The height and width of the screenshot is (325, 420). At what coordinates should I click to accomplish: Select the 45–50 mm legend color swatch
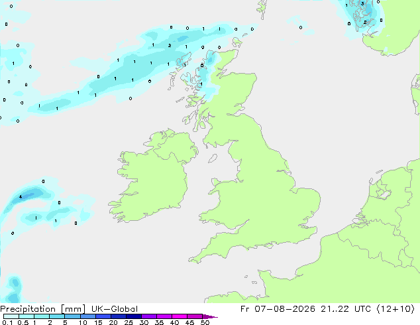(x=195, y=316)
